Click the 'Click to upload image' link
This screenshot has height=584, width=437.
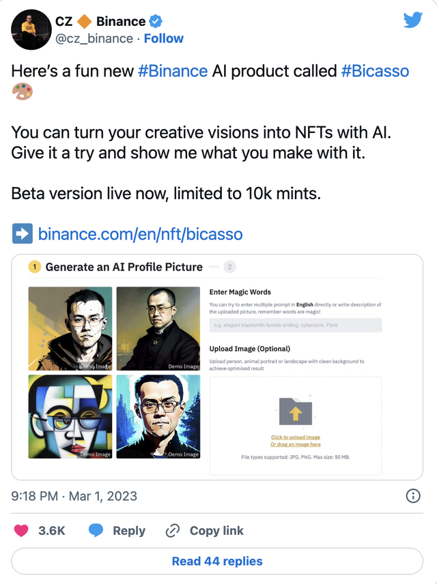(x=295, y=437)
